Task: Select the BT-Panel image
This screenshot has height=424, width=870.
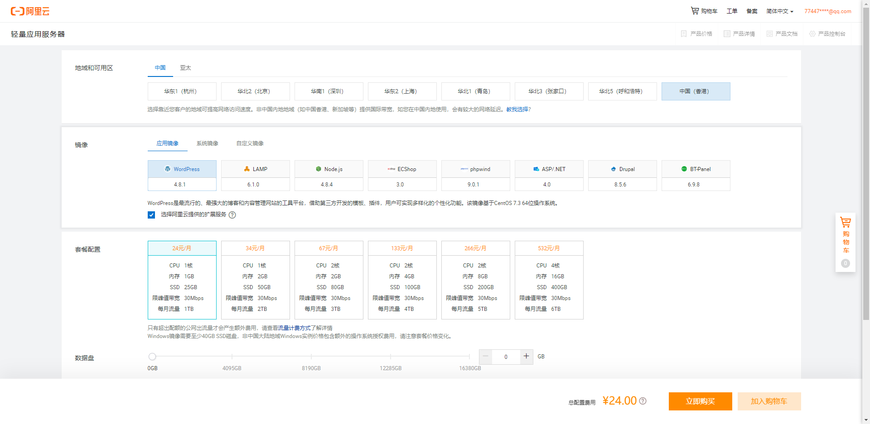Action: coord(696,169)
